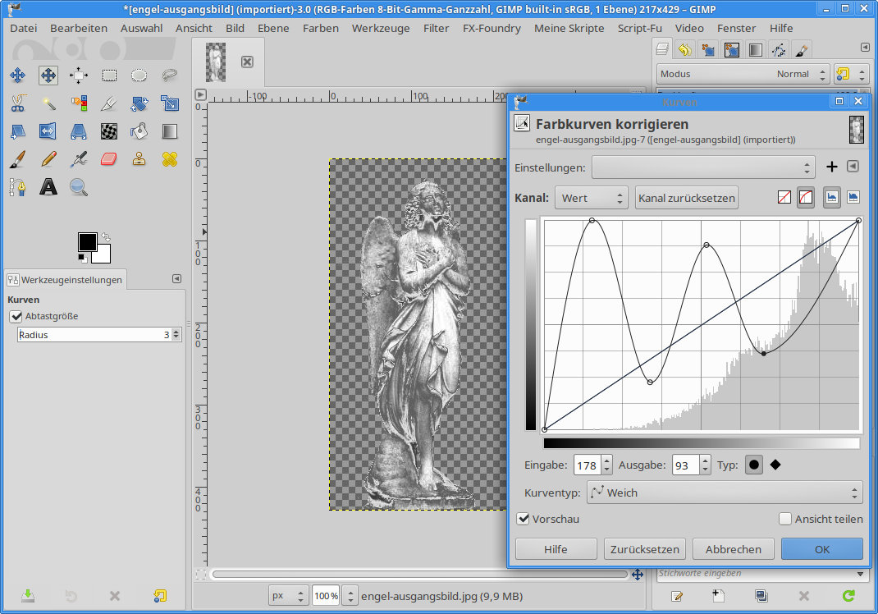Open the Farben menu
The height and width of the screenshot is (614, 878).
320,28
